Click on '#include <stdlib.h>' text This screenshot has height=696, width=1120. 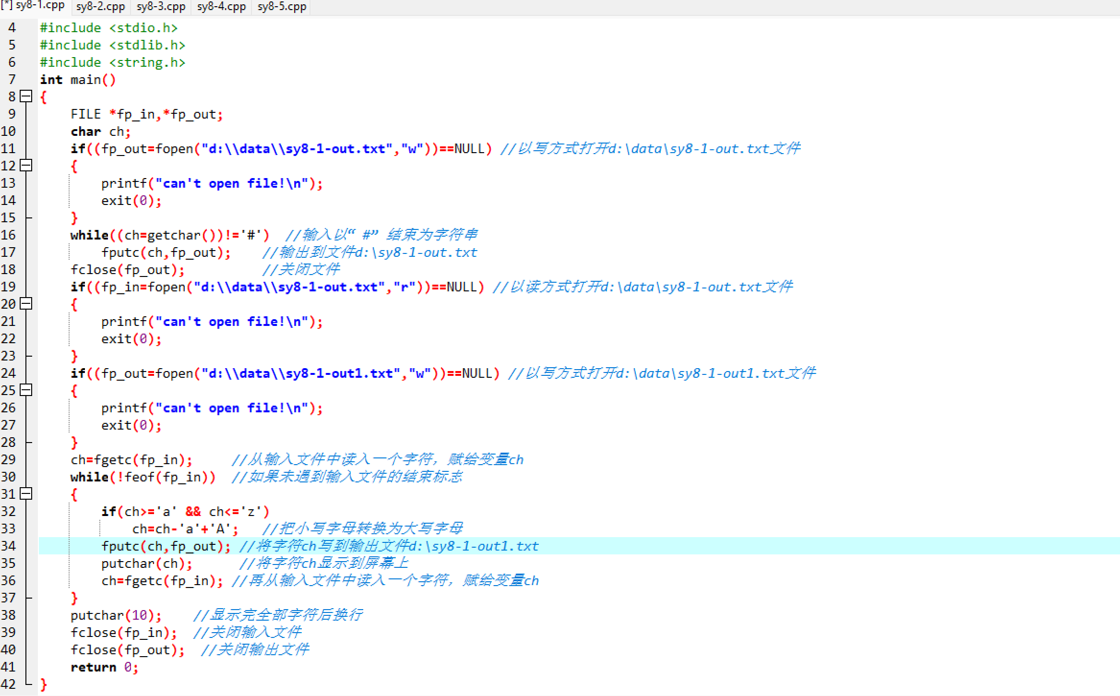point(113,45)
